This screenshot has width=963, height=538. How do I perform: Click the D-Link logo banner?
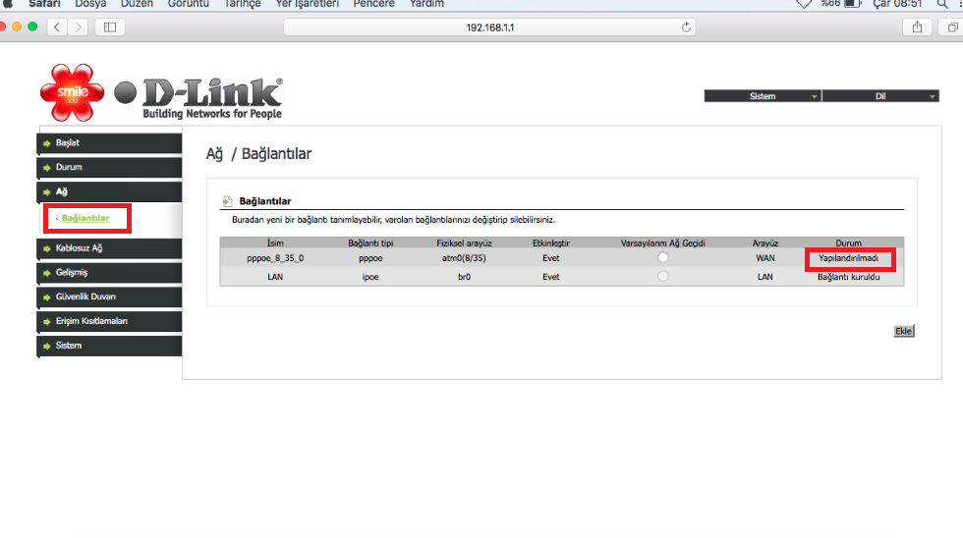(x=198, y=97)
